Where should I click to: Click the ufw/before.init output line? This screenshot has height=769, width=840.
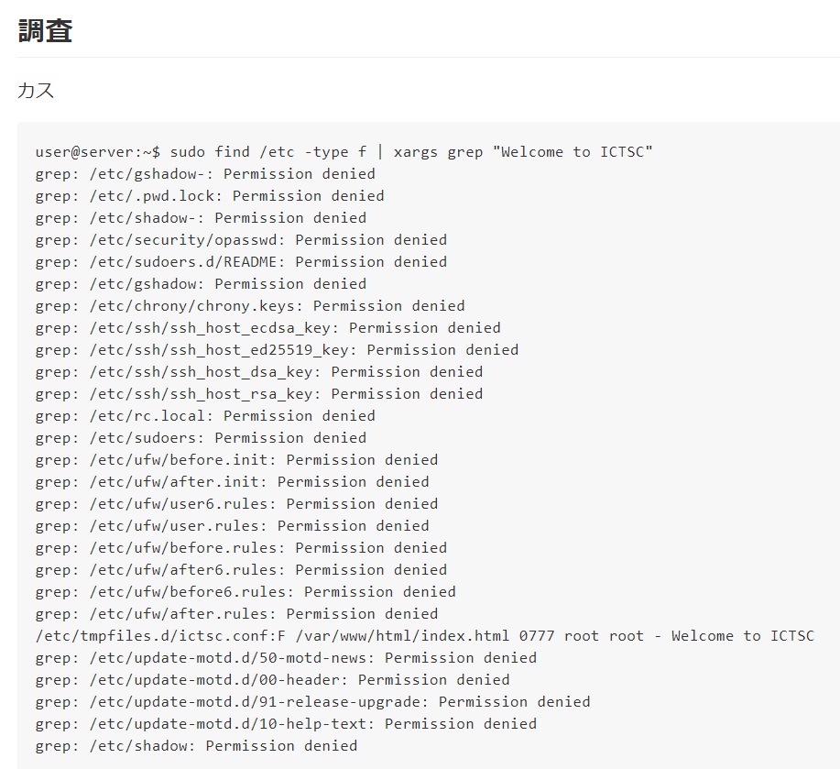[x=236, y=460]
